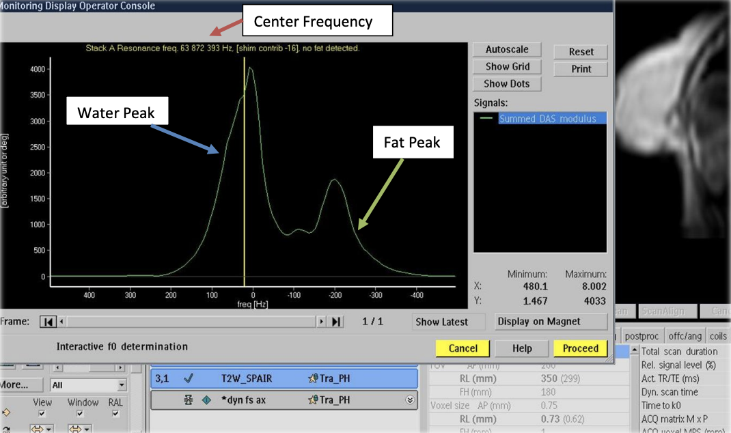Image resolution: width=731 pixels, height=433 pixels.
Task: Open the double-arrow dropdown under View
Action: pos(42,429)
